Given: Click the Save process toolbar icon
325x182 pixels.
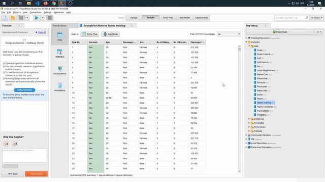Looking at the screenshot, I should tap(21, 18).
